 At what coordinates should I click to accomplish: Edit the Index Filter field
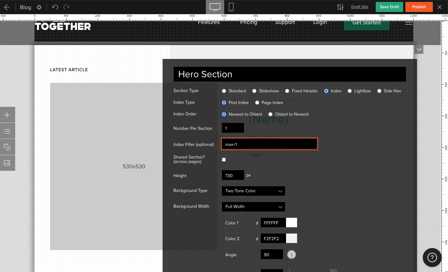coord(269,144)
